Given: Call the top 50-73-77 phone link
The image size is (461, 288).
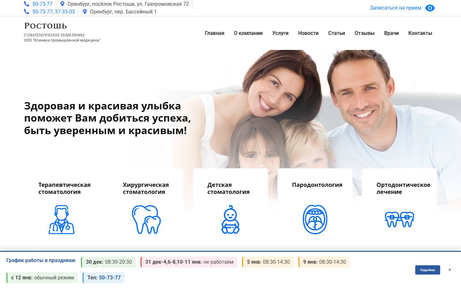Looking at the screenshot, I should coord(42,4).
